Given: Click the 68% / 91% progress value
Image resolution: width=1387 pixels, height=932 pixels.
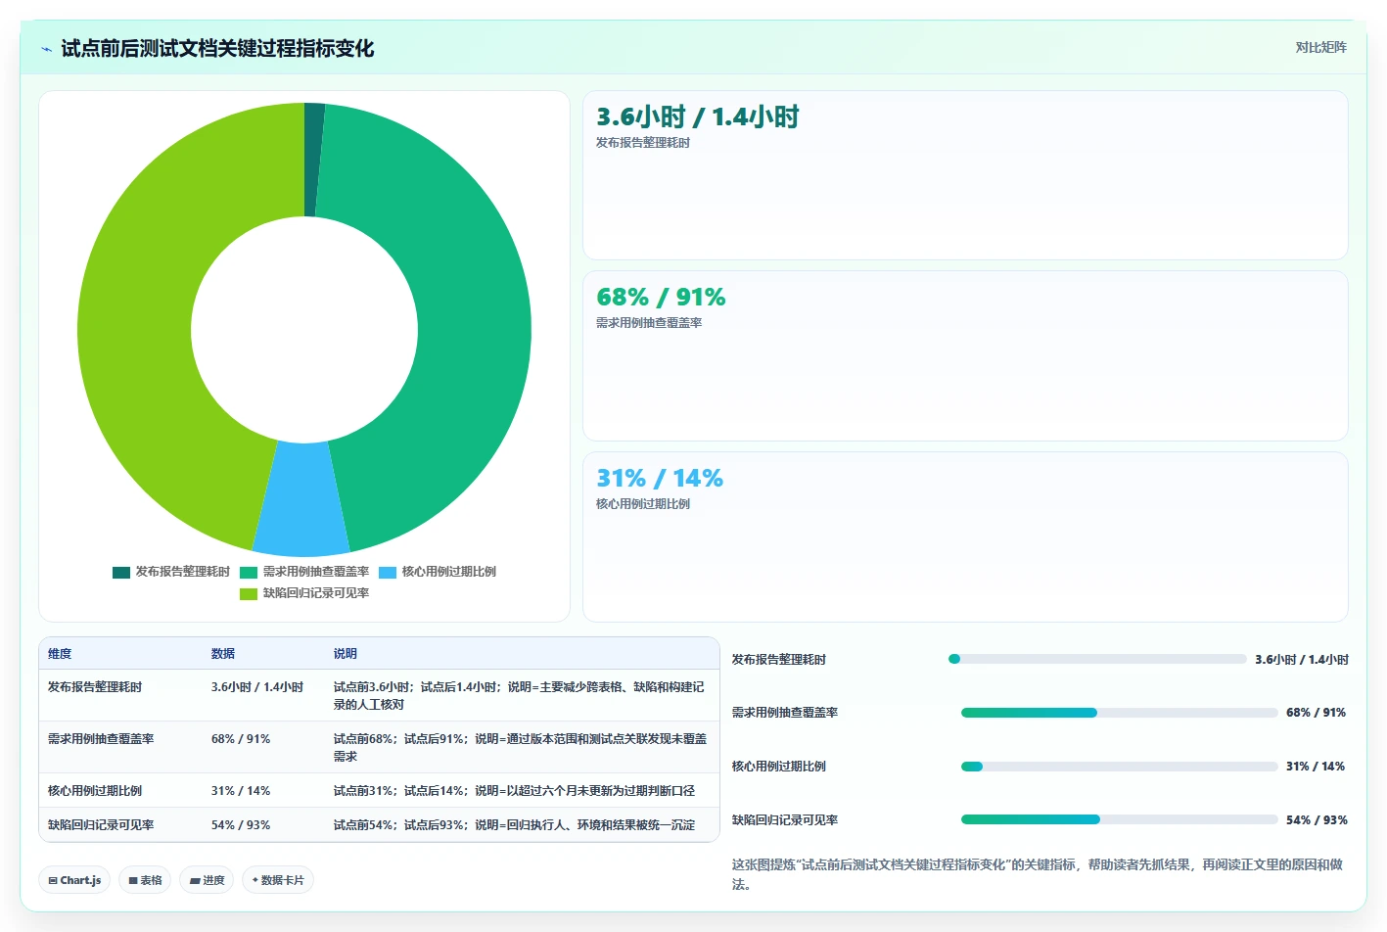Looking at the screenshot, I should point(1317,713).
